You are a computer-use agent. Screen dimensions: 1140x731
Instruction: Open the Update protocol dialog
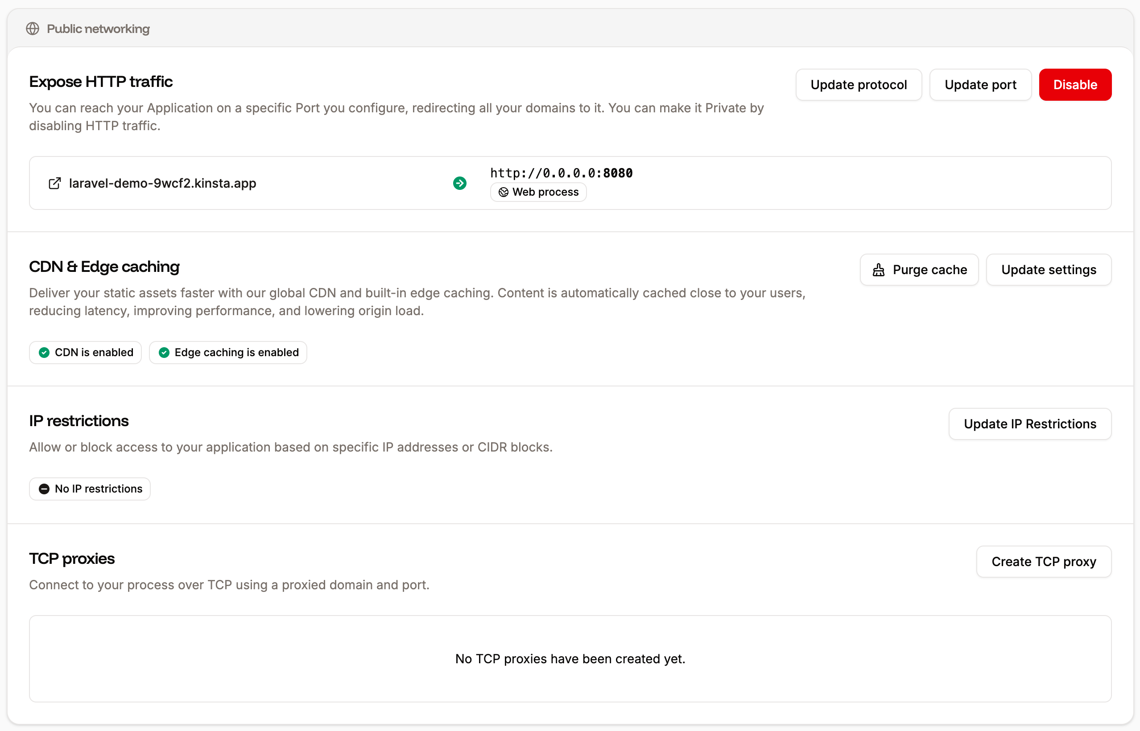click(x=858, y=85)
